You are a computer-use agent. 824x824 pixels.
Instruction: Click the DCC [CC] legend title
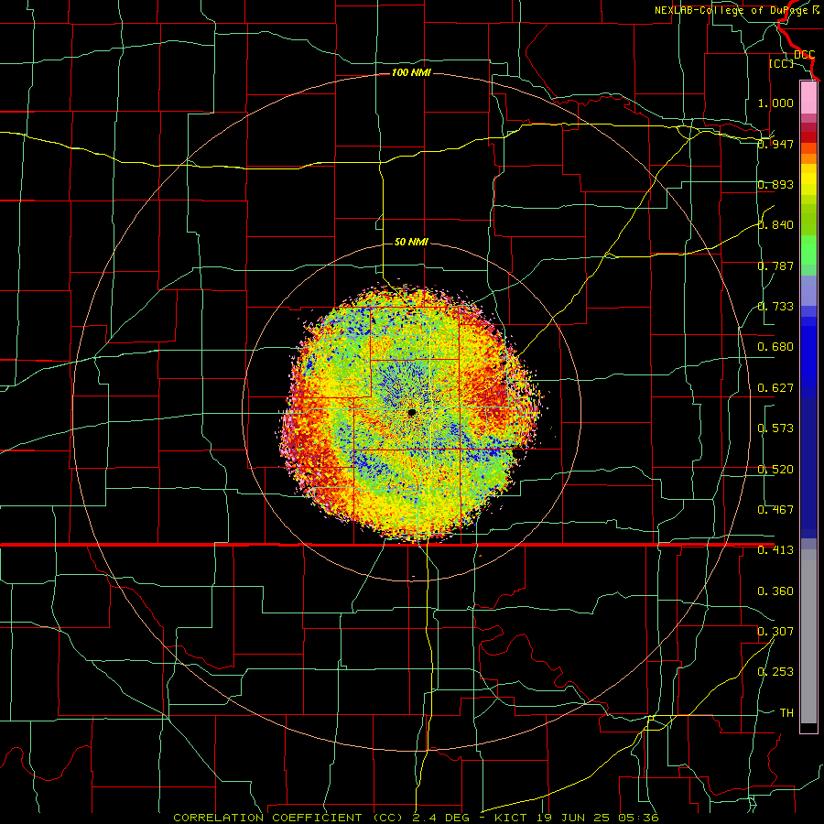[794, 59]
